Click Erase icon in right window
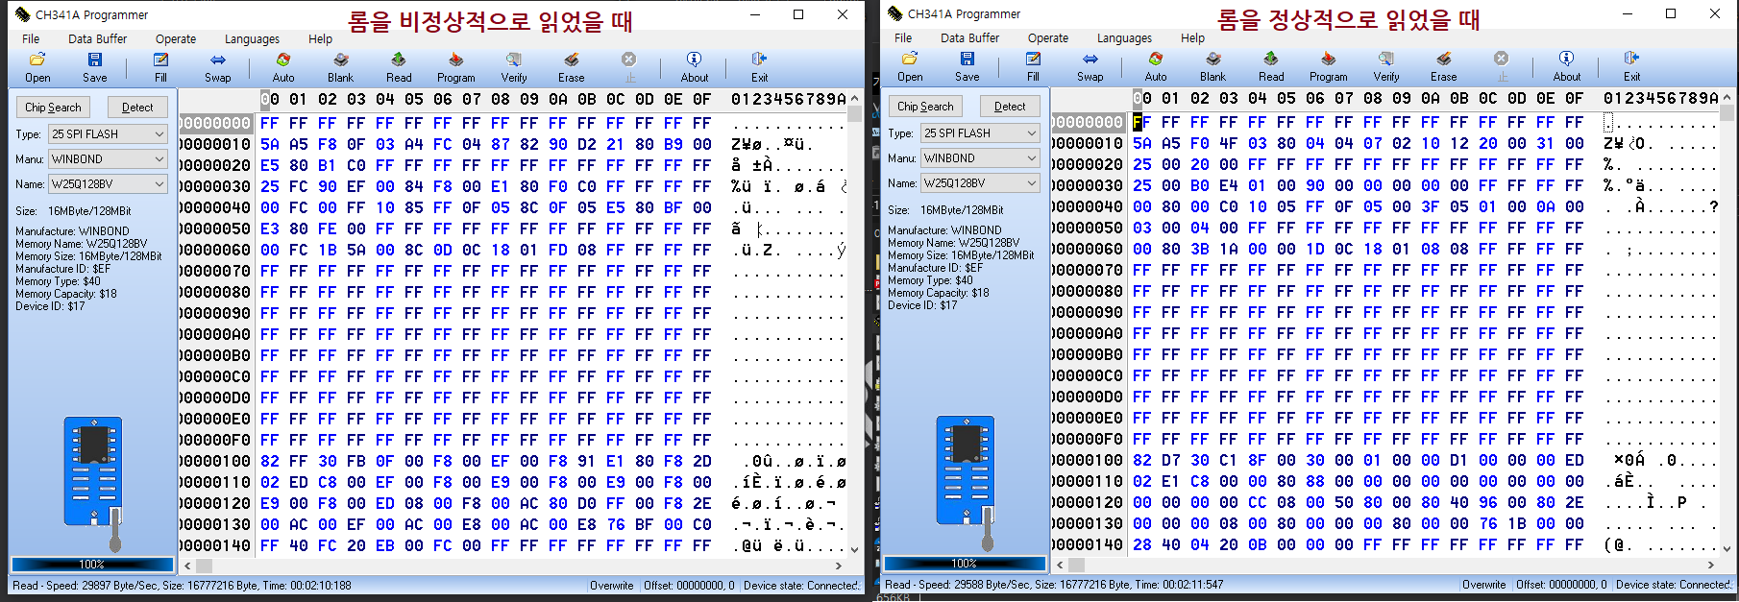 (x=1444, y=66)
